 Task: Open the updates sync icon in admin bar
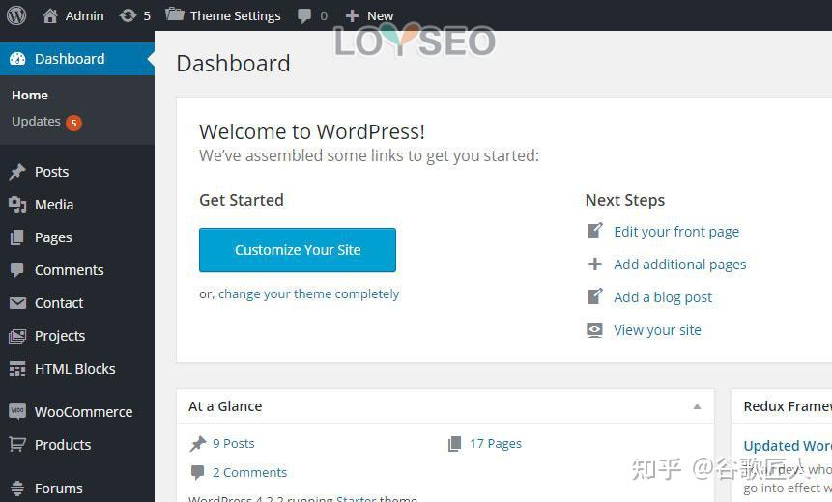128,15
